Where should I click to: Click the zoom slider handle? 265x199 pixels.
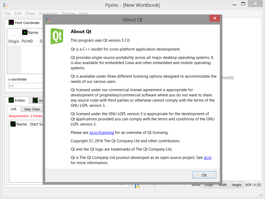pos(154,185)
